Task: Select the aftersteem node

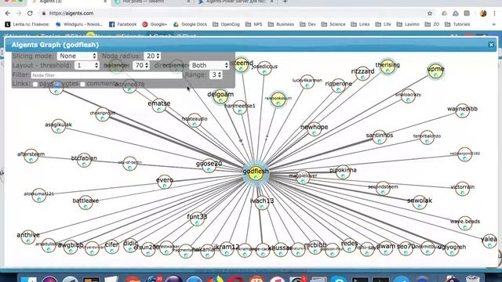Action: tap(31, 157)
